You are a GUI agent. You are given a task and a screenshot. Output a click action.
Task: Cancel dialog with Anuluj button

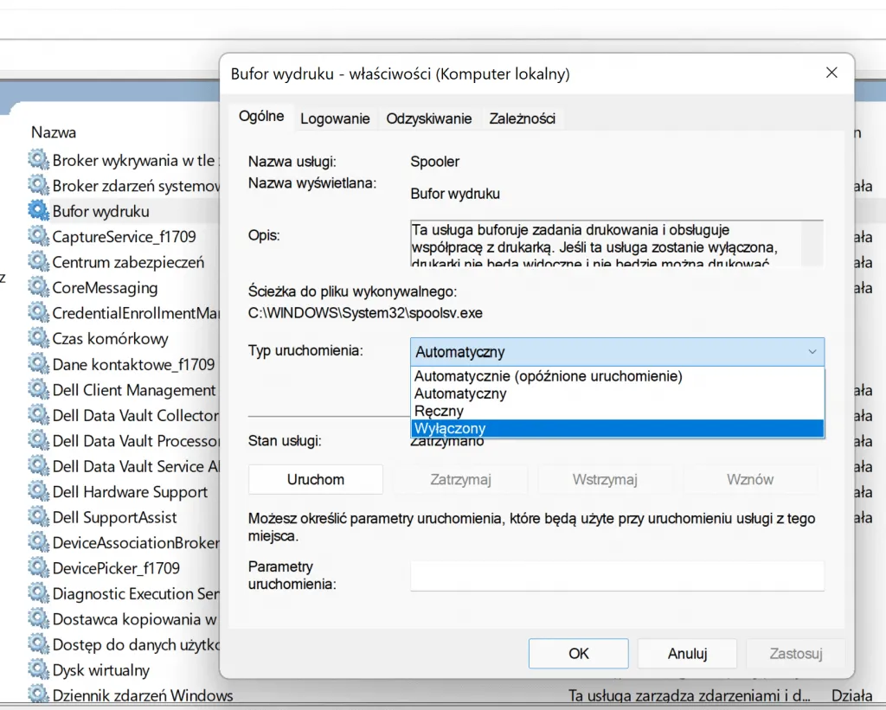pos(688,654)
